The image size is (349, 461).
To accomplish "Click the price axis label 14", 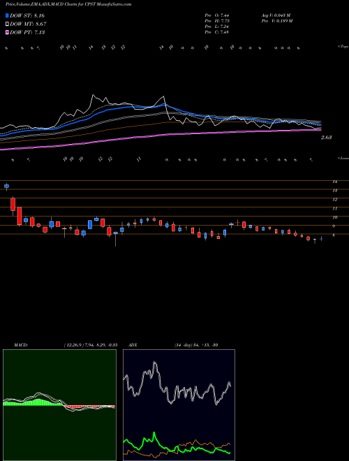I will click(x=334, y=182).
